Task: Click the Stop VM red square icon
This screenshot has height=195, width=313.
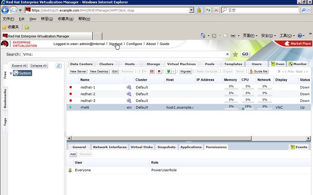Action: [159, 72]
